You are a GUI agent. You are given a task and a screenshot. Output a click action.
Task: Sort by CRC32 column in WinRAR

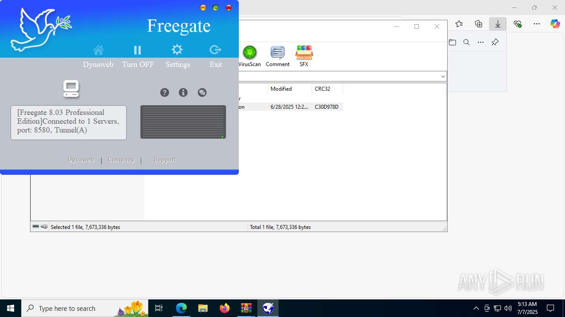tap(327, 89)
